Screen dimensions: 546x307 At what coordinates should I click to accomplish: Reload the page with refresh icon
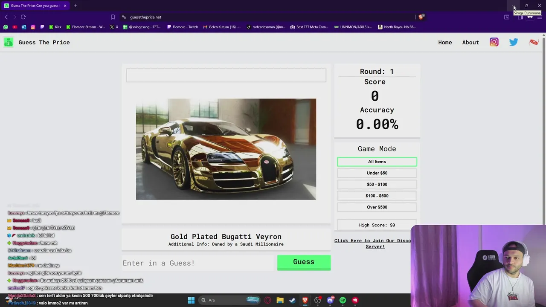click(23, 17)
